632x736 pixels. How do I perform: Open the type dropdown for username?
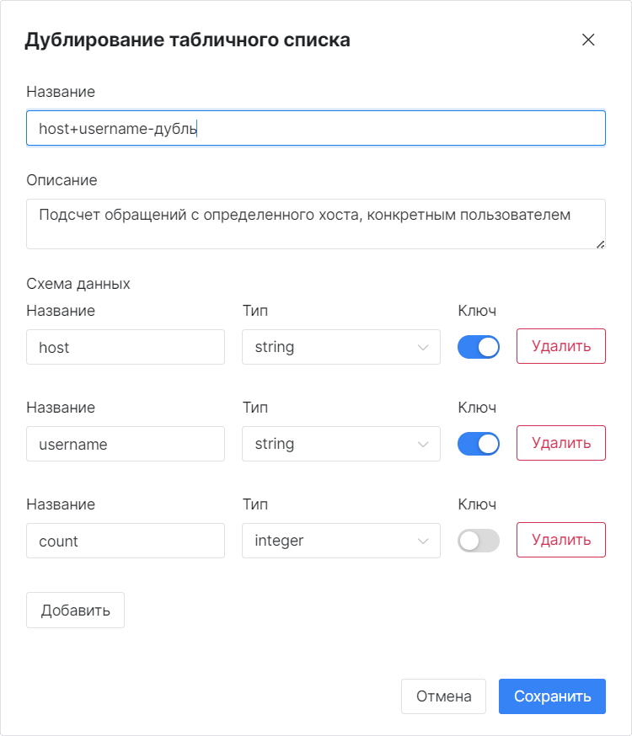(341, 444)
